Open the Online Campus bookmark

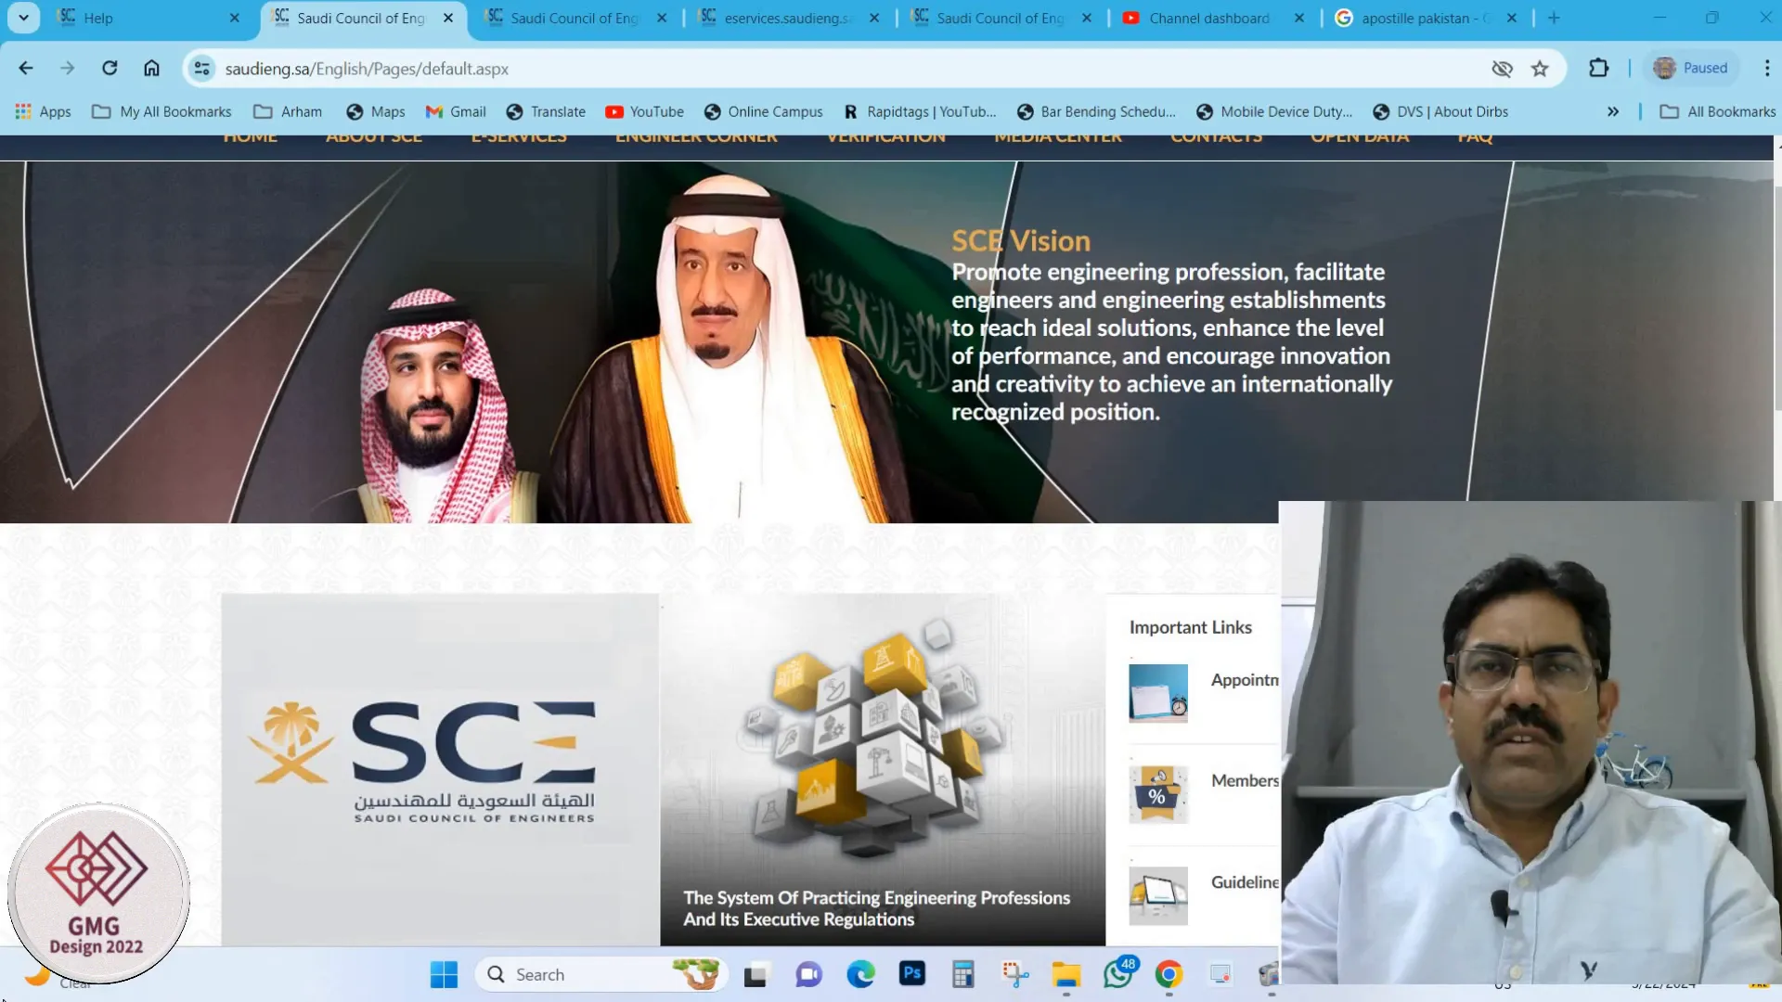(763, 111)
